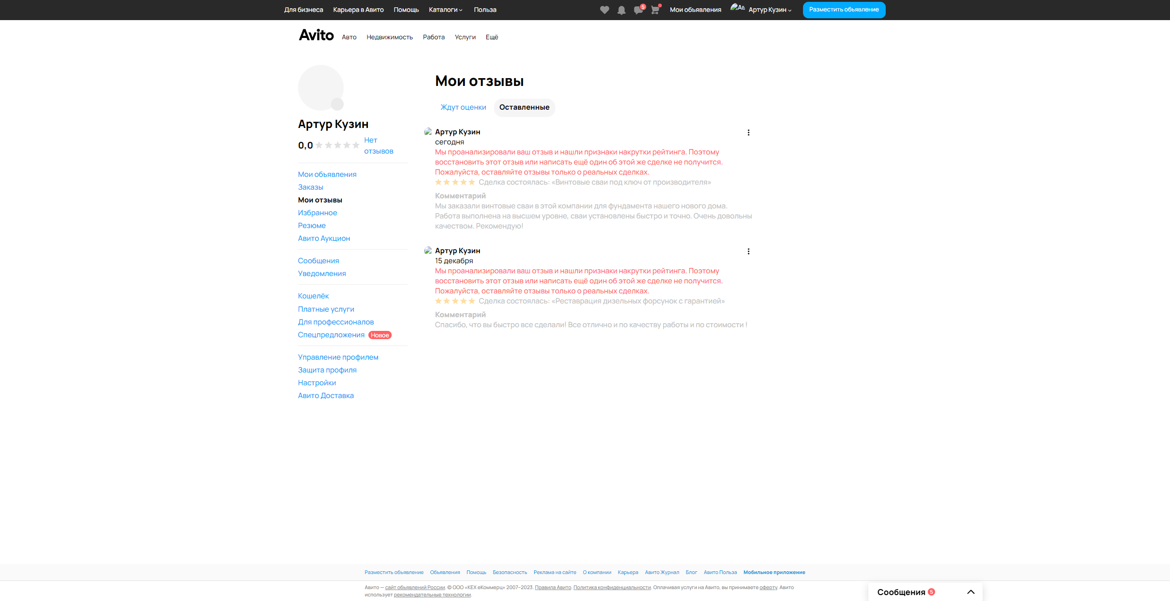Open three-dot menu on today's review
This screenshot has width=1170, height=601.
[x=748, y=133]
